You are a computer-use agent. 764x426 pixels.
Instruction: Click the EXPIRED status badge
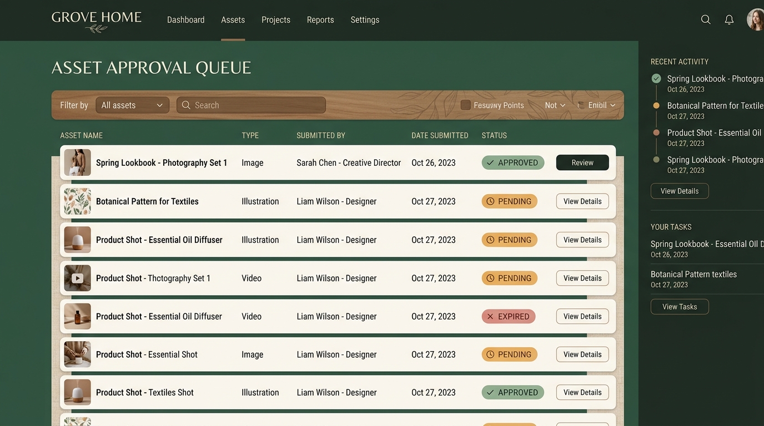[508, 317]
